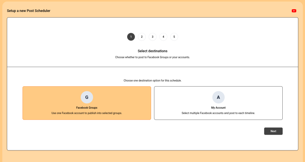
Task: Click the Next button
Action: pos(273,131)
